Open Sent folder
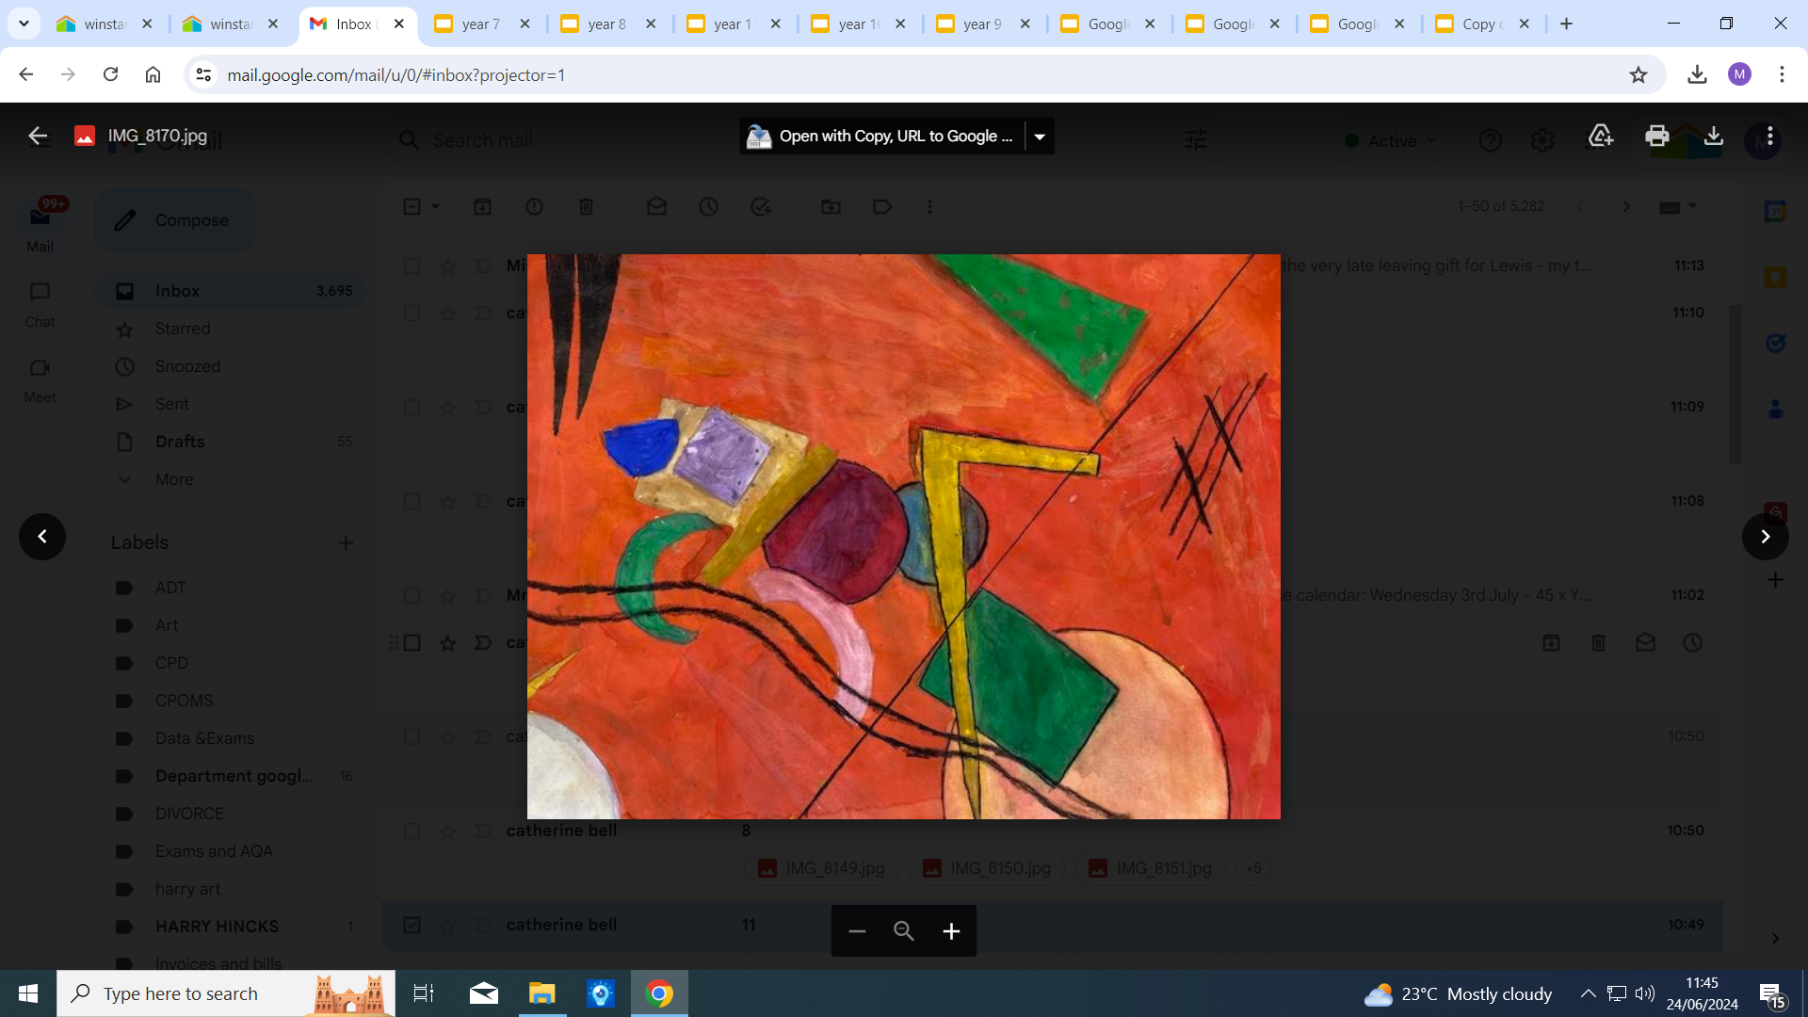This screenshot has height=1017, width=1808. pos(171,404)
